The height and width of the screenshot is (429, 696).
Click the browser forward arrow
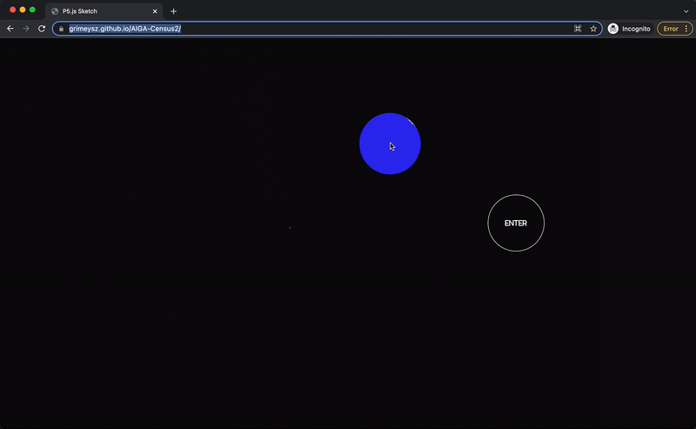(x=26, y=29)
